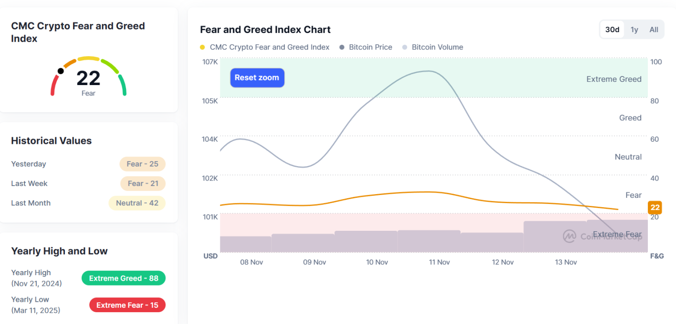This screenshot has height=324, width=676.
Task: Click the 13 Nov volume bar
Action: 555,236
